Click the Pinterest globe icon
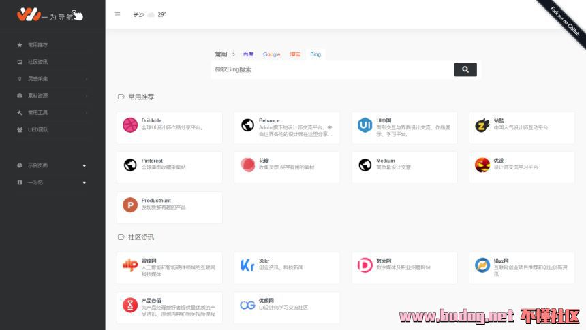Viewport: 586px width, 330px height. (x=130, y=165)
